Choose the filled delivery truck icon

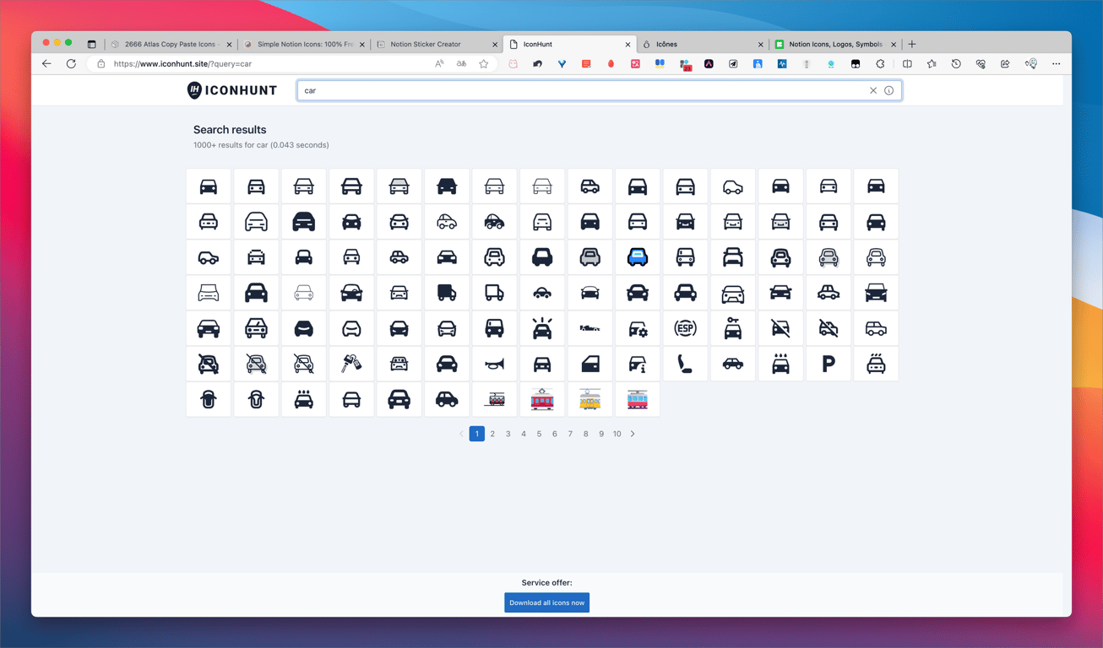click(447, 293)
